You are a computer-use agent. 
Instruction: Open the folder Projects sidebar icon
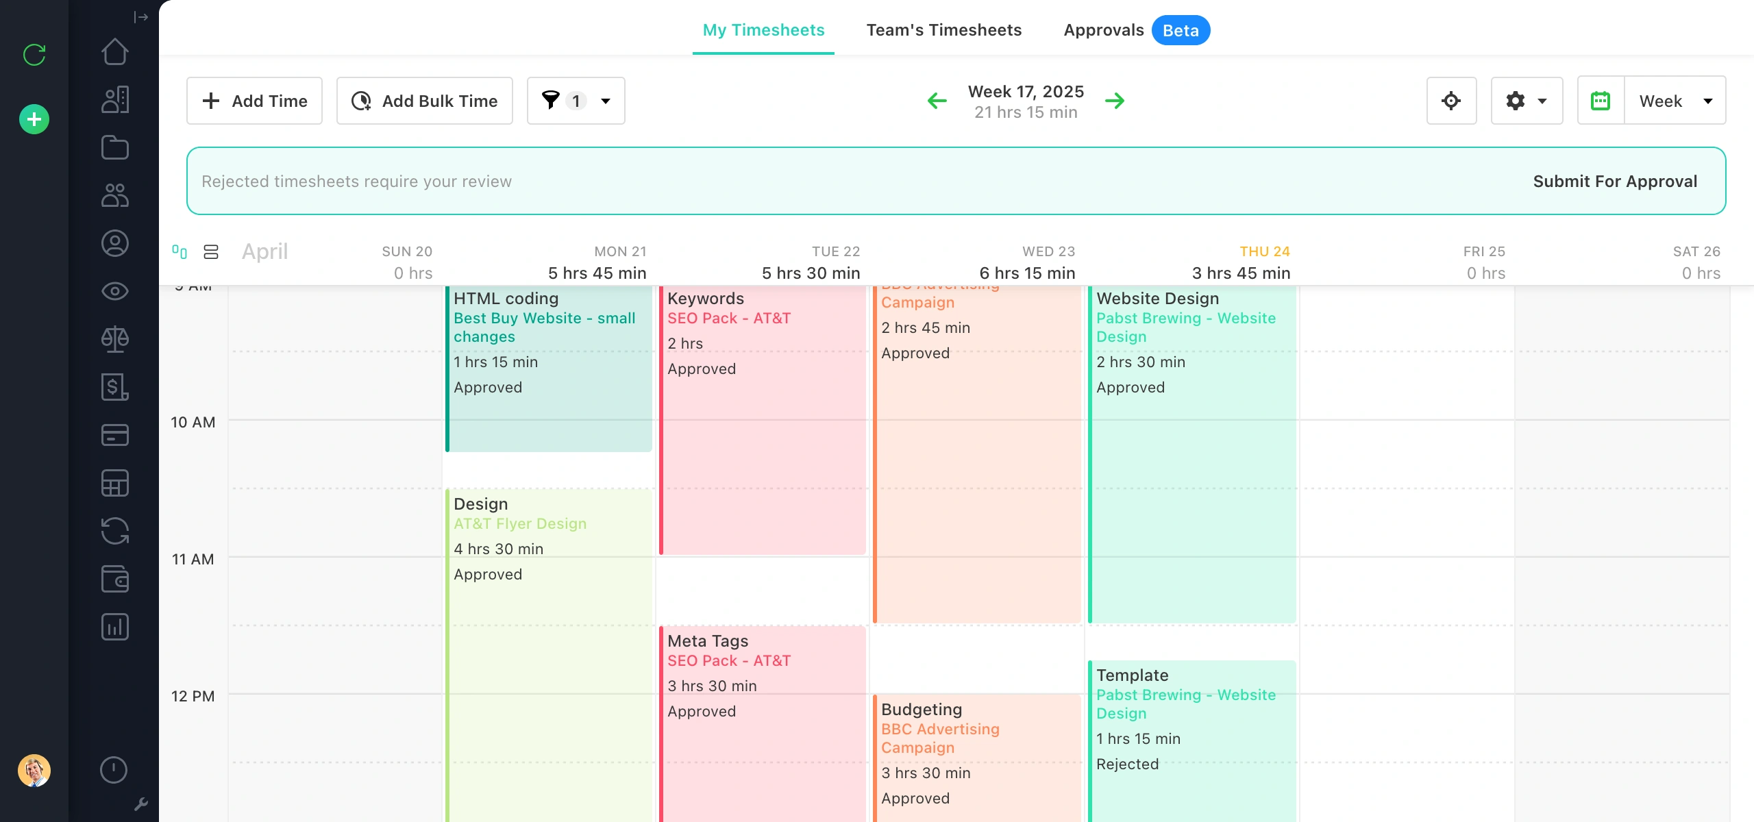click(114, 147)
